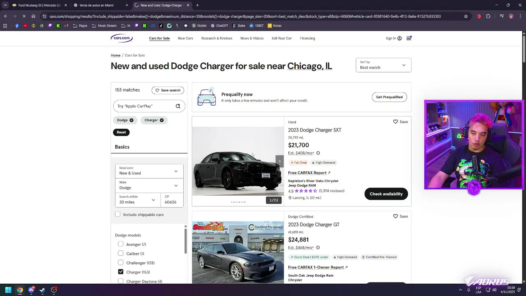Image resolution: width=526 pixels, height=296 pixels.
Task: Open the Pagos bookmarks folder
Action: (80, 25)
